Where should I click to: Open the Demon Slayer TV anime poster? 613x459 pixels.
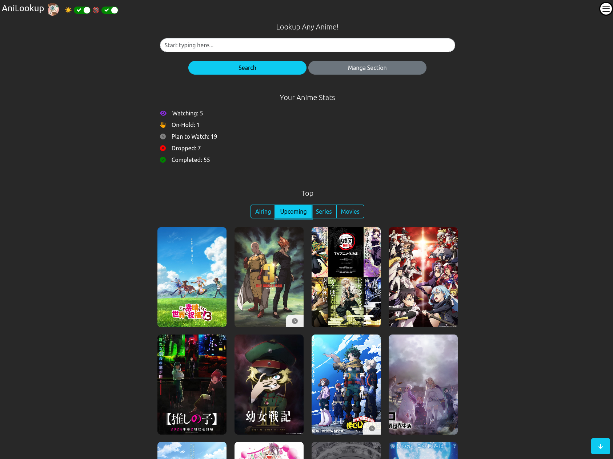pos(346,277)
